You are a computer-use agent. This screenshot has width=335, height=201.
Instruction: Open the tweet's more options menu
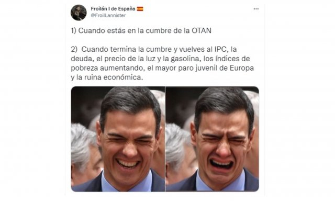click(x=256, y=9)
